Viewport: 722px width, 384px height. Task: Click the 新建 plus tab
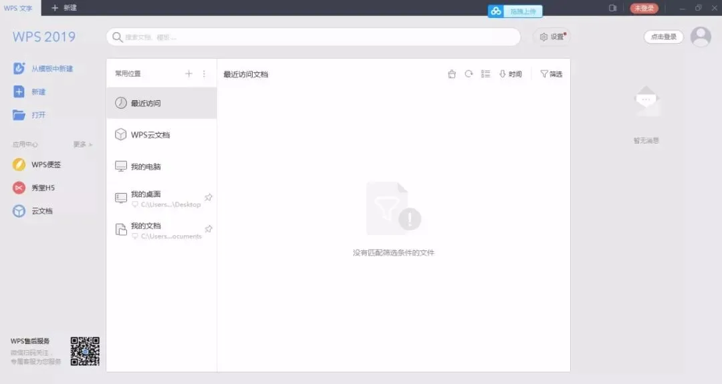point(64,8)
